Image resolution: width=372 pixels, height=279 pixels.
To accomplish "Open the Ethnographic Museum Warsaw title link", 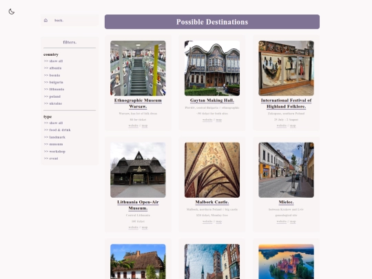I will pos(138,103).
